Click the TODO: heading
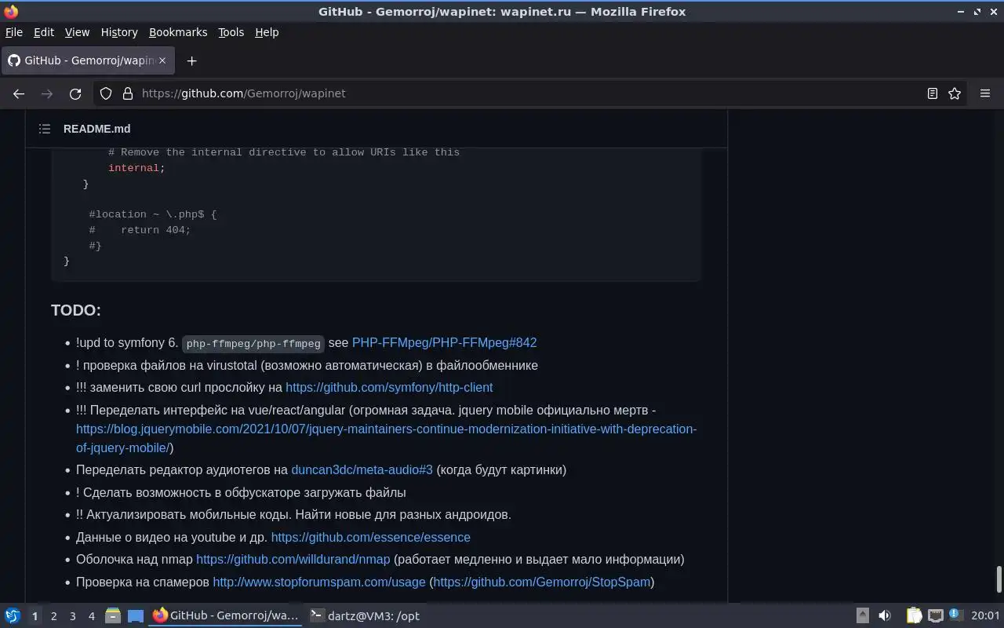 point(76,310)
